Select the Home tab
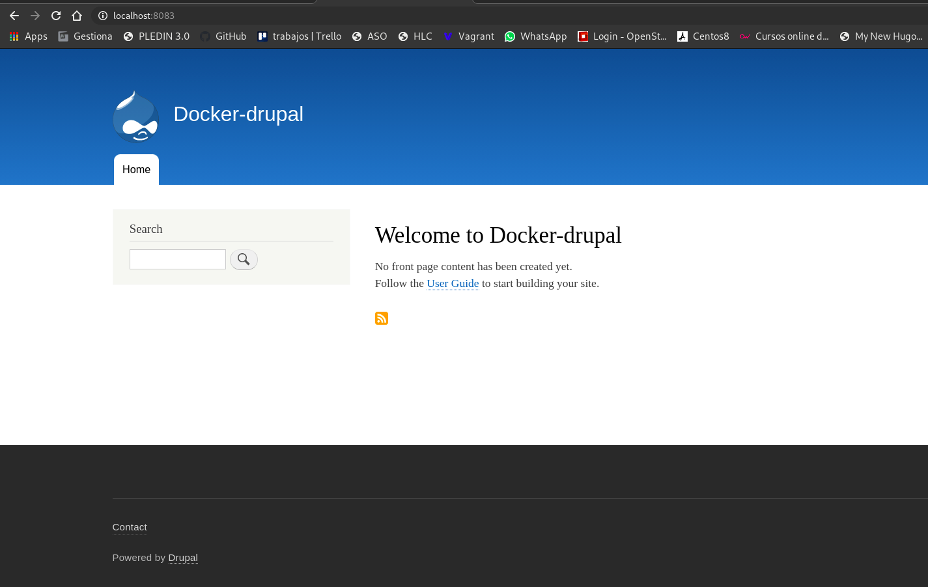The height and width of the screenshot is (587, 928). (136, 169)
